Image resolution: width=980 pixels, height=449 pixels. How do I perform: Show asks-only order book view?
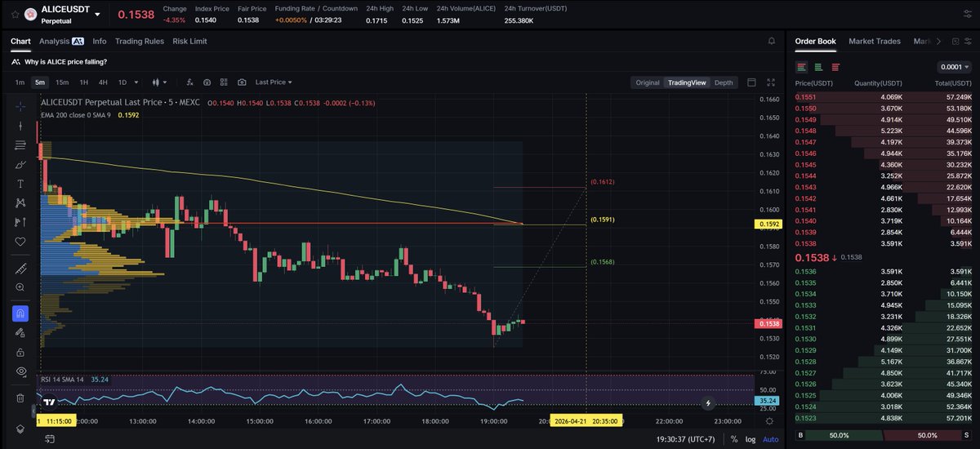[835, 67]
